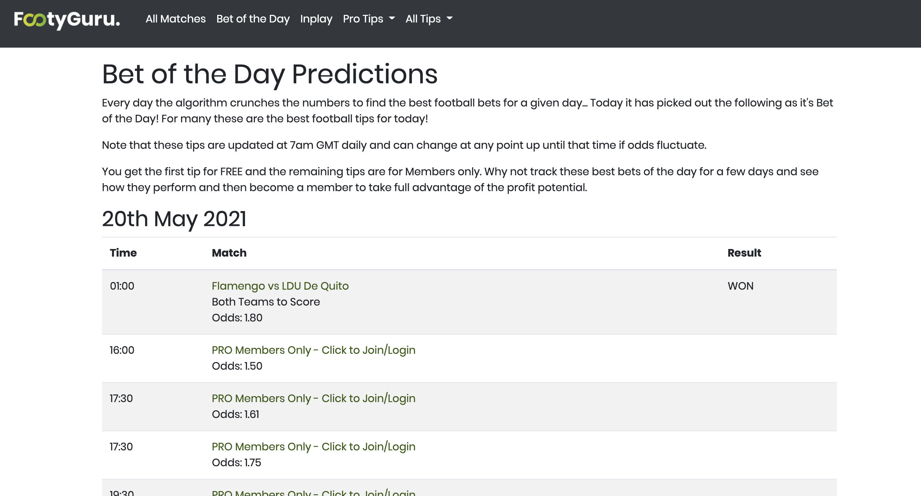Click the WON result cell

(x=740, y=286)
